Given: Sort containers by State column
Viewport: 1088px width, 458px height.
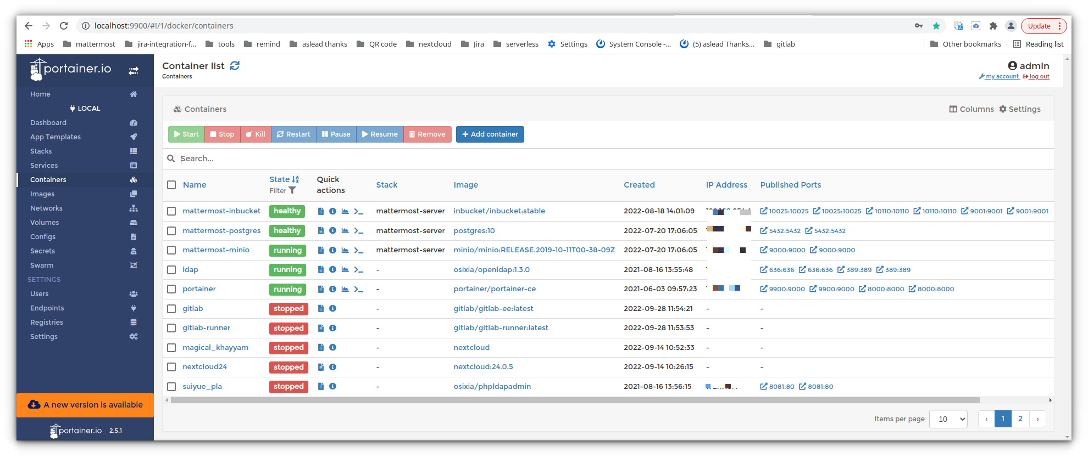Looking at the screenshot, I should pyautogui.click(x=284, y=179).
